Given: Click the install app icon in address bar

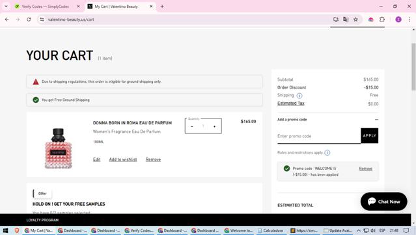Looking at the screenshot, I should coord(336,20).
